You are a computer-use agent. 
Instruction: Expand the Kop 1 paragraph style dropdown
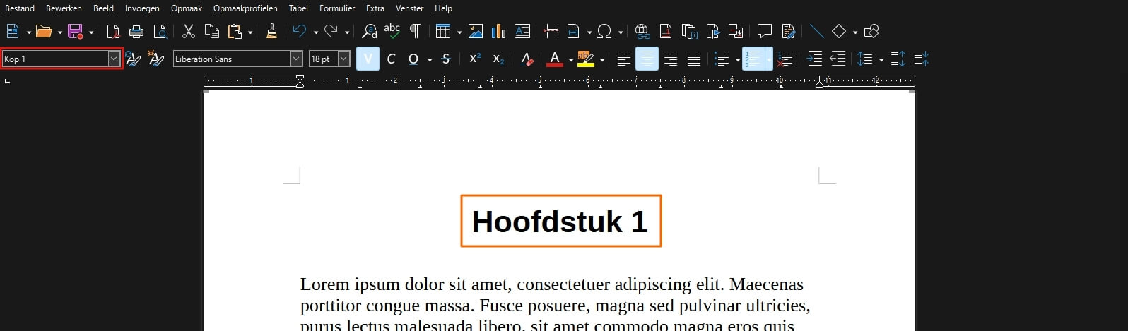pos(114,59)
